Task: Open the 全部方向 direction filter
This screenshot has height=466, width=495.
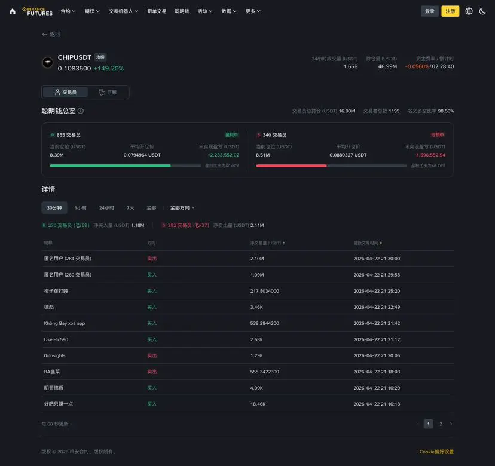Action: point(182,207)
